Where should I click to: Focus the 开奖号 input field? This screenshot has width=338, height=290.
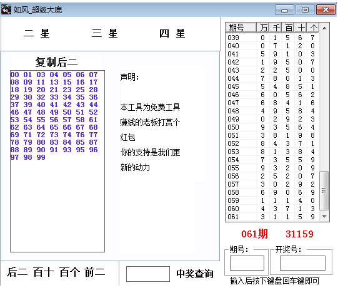[302, 263]
